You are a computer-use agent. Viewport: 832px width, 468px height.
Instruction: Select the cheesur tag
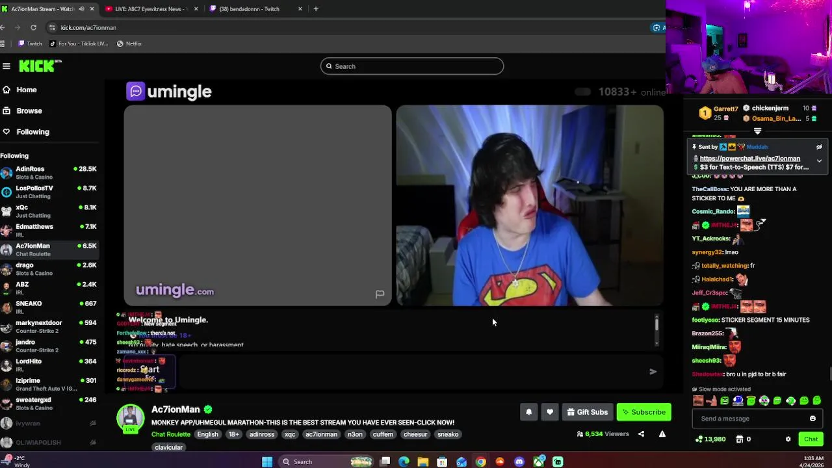tap(415, 434)
